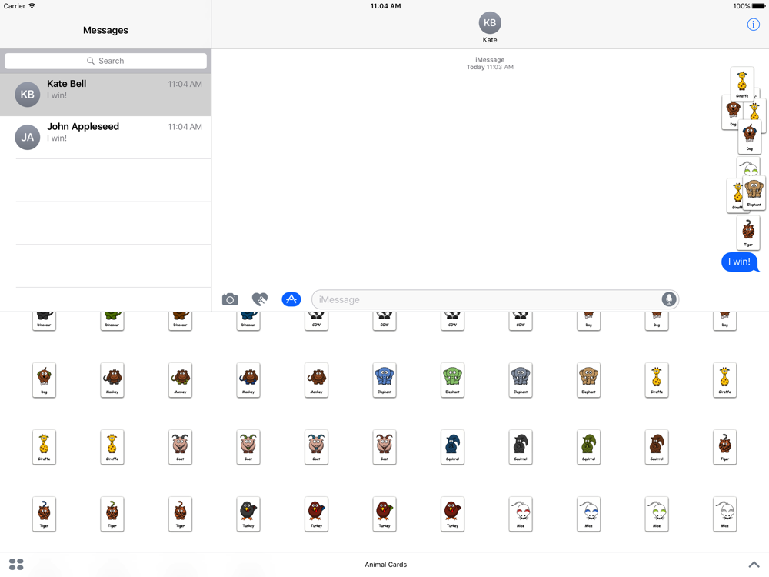The width and height of the screenshot is (769, 577).
Task: Select the blue Squirrel card
Action: [x=453, y=447]
